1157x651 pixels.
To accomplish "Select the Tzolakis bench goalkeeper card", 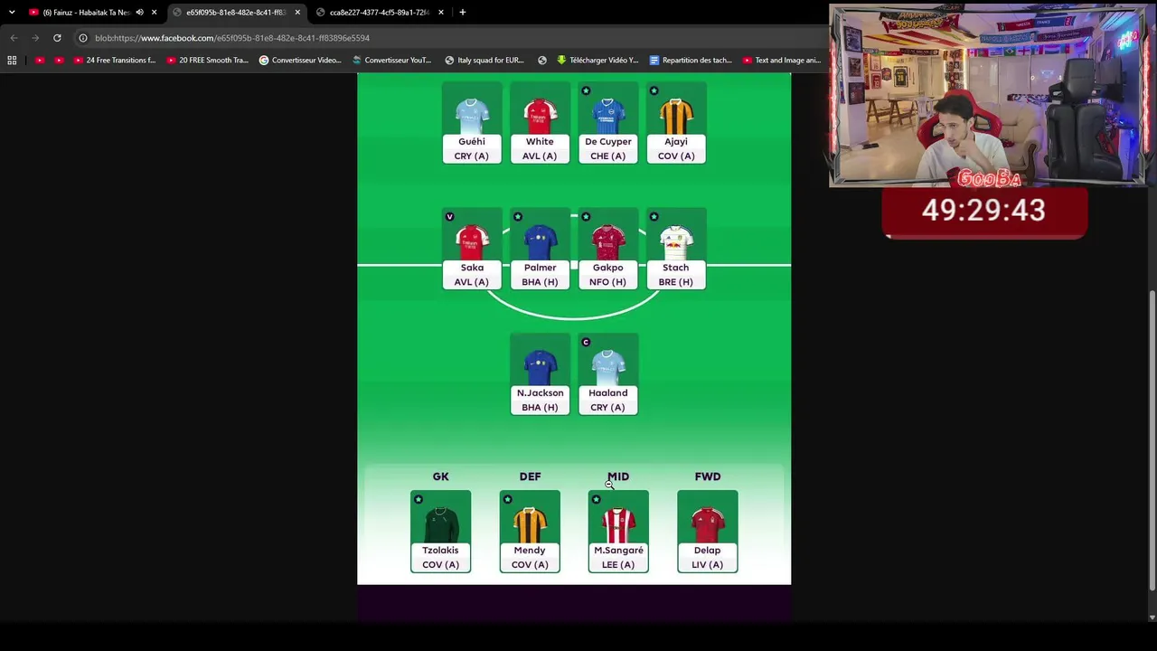I will (x=440, y=532).
